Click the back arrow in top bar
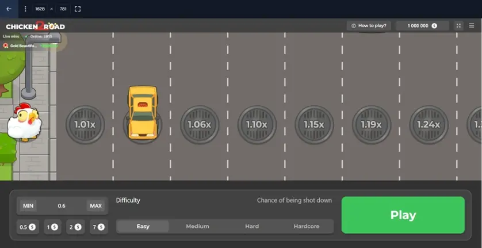This screenshot has width=482, height=248. click(x=9, y=9)
